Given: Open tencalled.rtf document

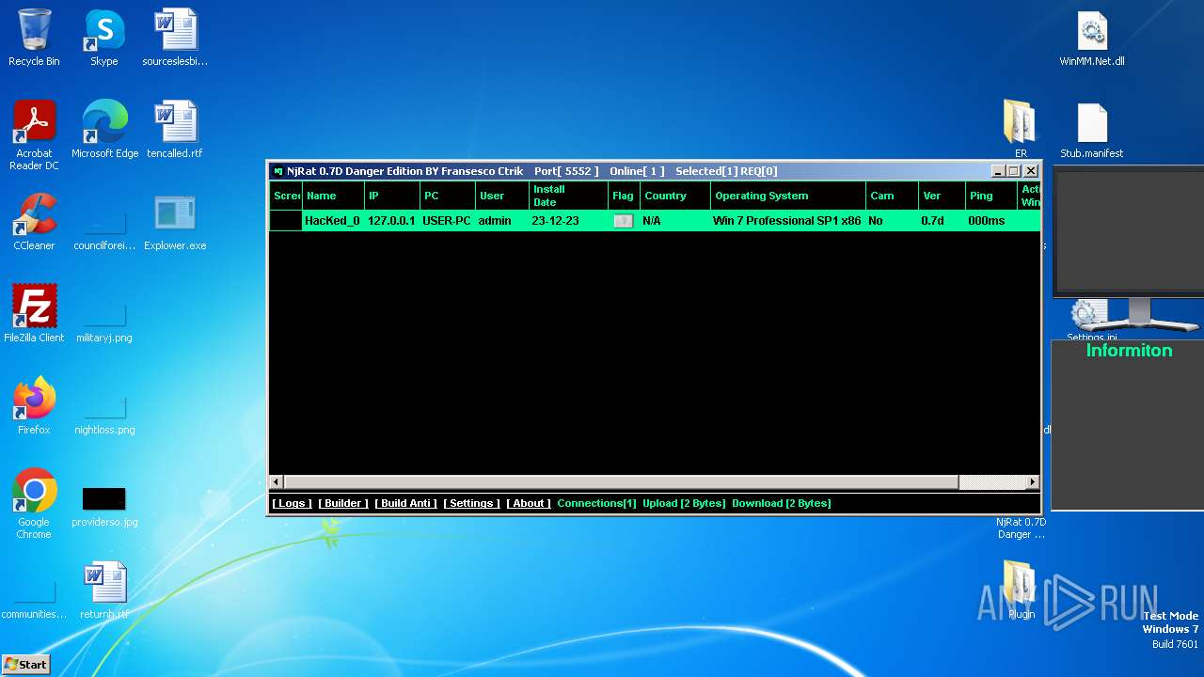Looking at the screenshot, I should [175, 130].
